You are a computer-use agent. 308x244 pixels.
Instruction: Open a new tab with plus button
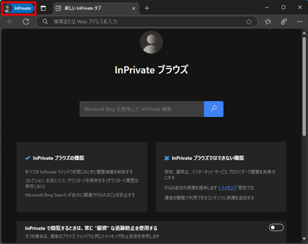pos(147,8)
